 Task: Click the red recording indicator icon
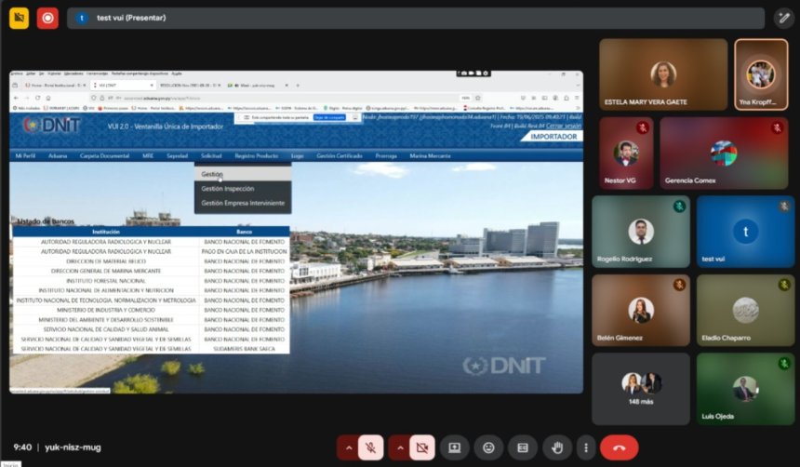(x=47, y=18)
